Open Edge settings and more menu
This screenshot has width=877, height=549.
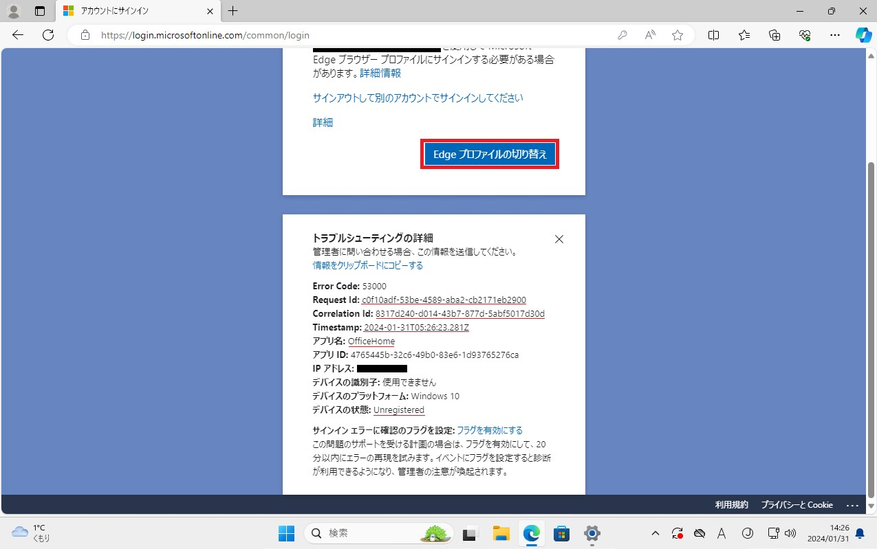coord(835,35)
